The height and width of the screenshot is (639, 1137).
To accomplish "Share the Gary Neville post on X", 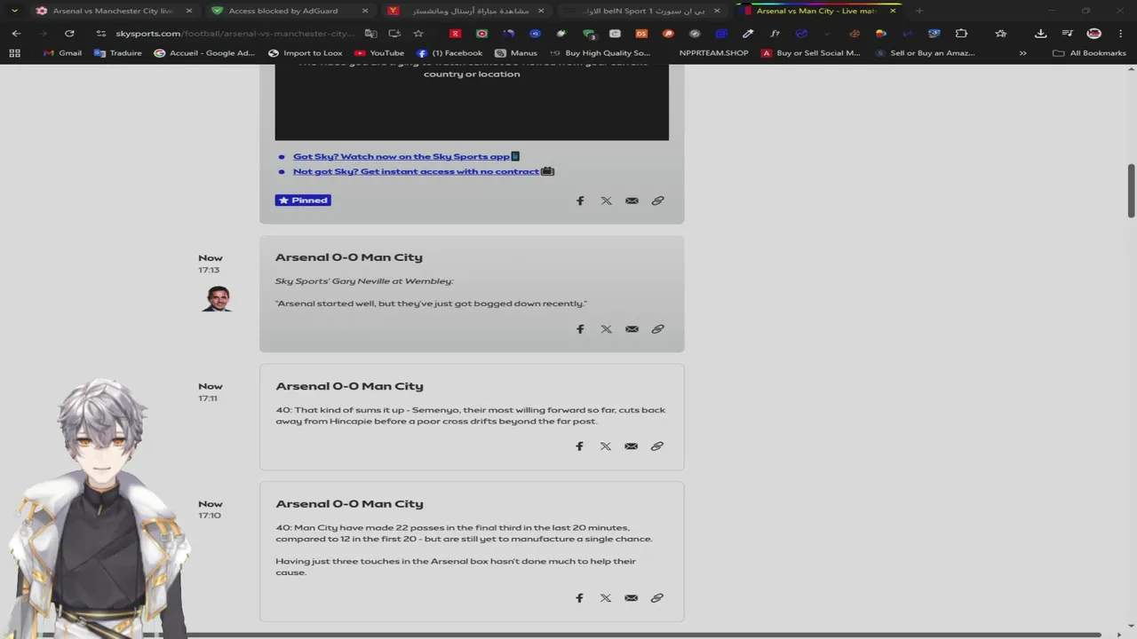I will point(606,329).
